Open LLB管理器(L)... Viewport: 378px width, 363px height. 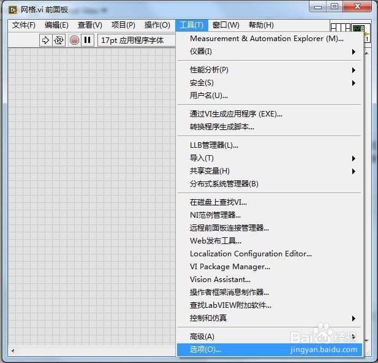point(270,145)
